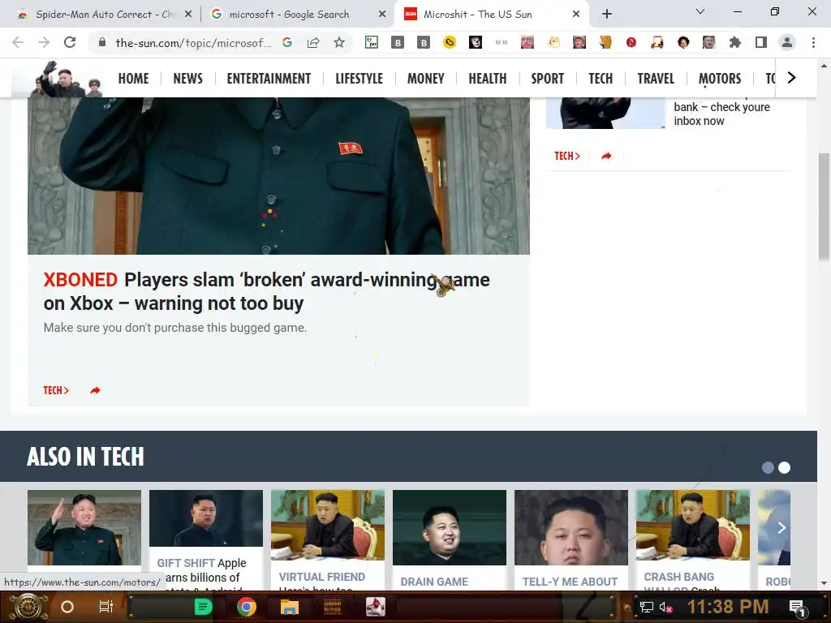Share the sidebar article via red arrow
This screenshot has height=623, width=831.
(x=607, y=156)
